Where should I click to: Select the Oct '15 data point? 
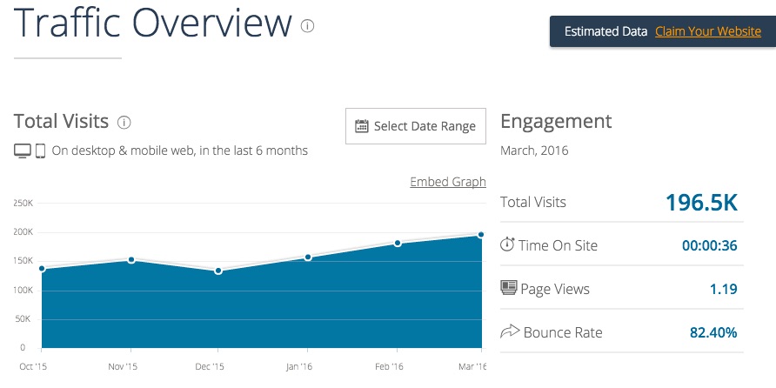click(42, 269)
